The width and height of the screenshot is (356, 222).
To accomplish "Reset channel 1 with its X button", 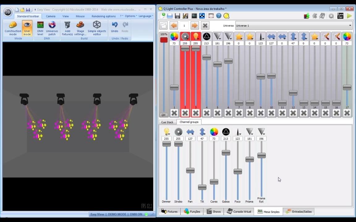I will point(174,113).
